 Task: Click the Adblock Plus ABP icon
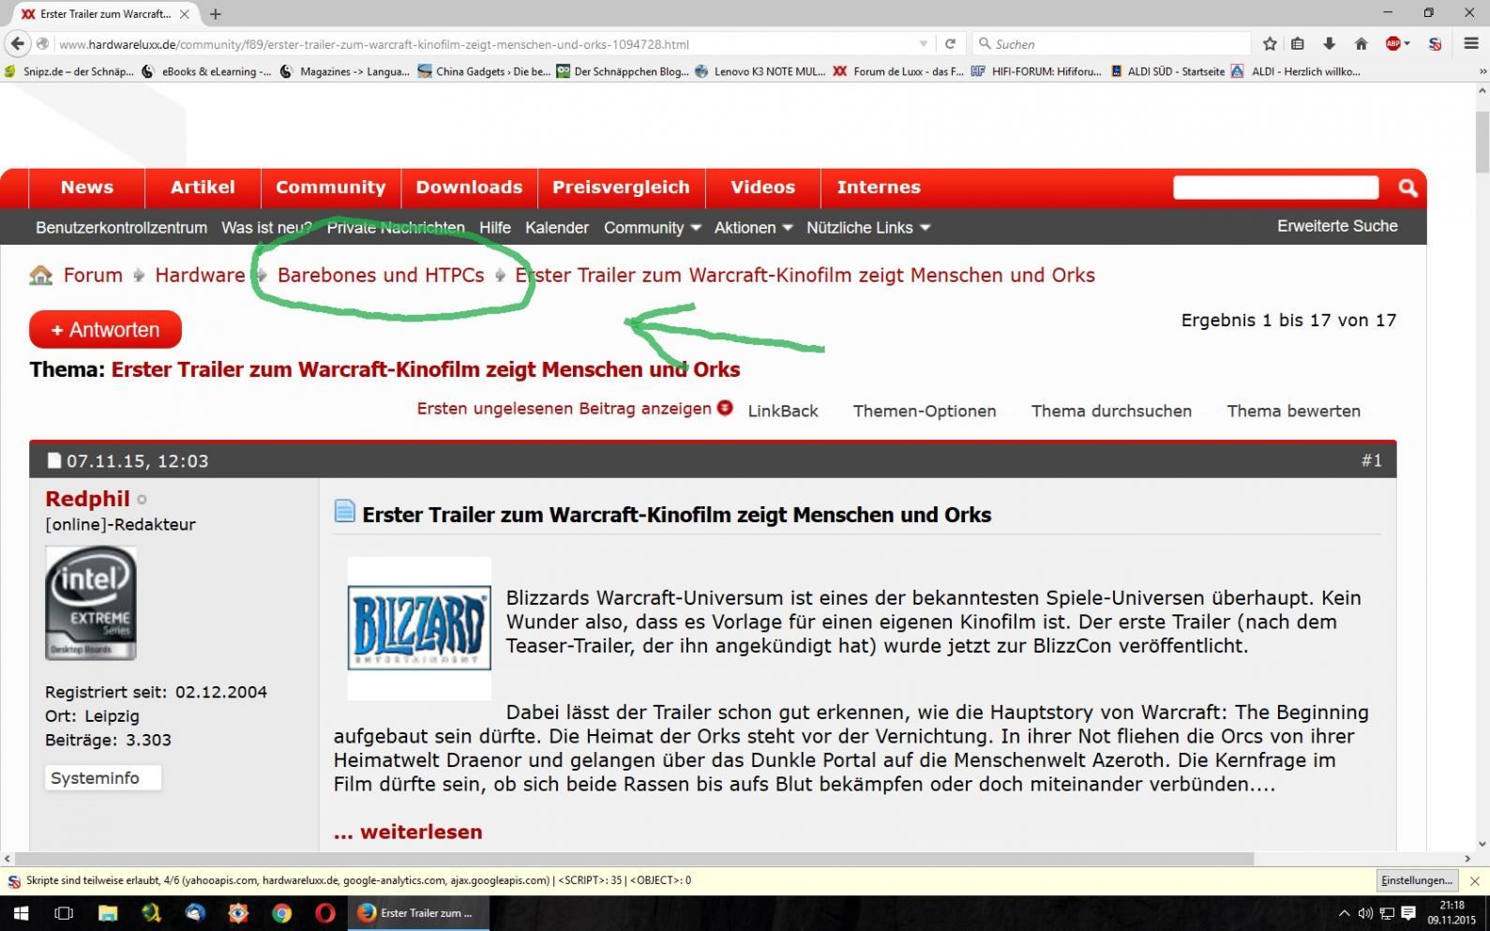coord(1393,44)
